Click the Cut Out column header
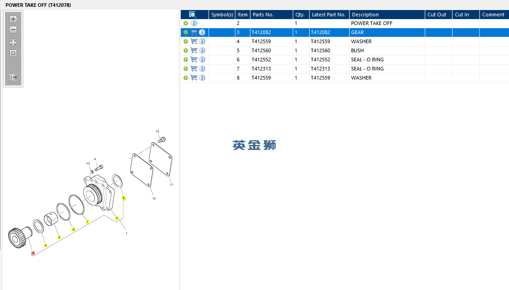 tap(438, 15)
